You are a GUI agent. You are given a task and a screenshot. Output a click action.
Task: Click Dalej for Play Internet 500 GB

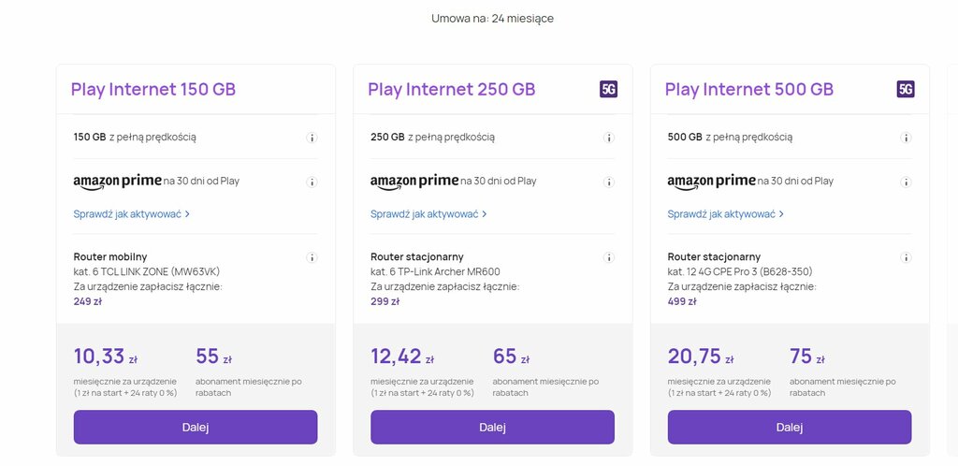point(790,427)
